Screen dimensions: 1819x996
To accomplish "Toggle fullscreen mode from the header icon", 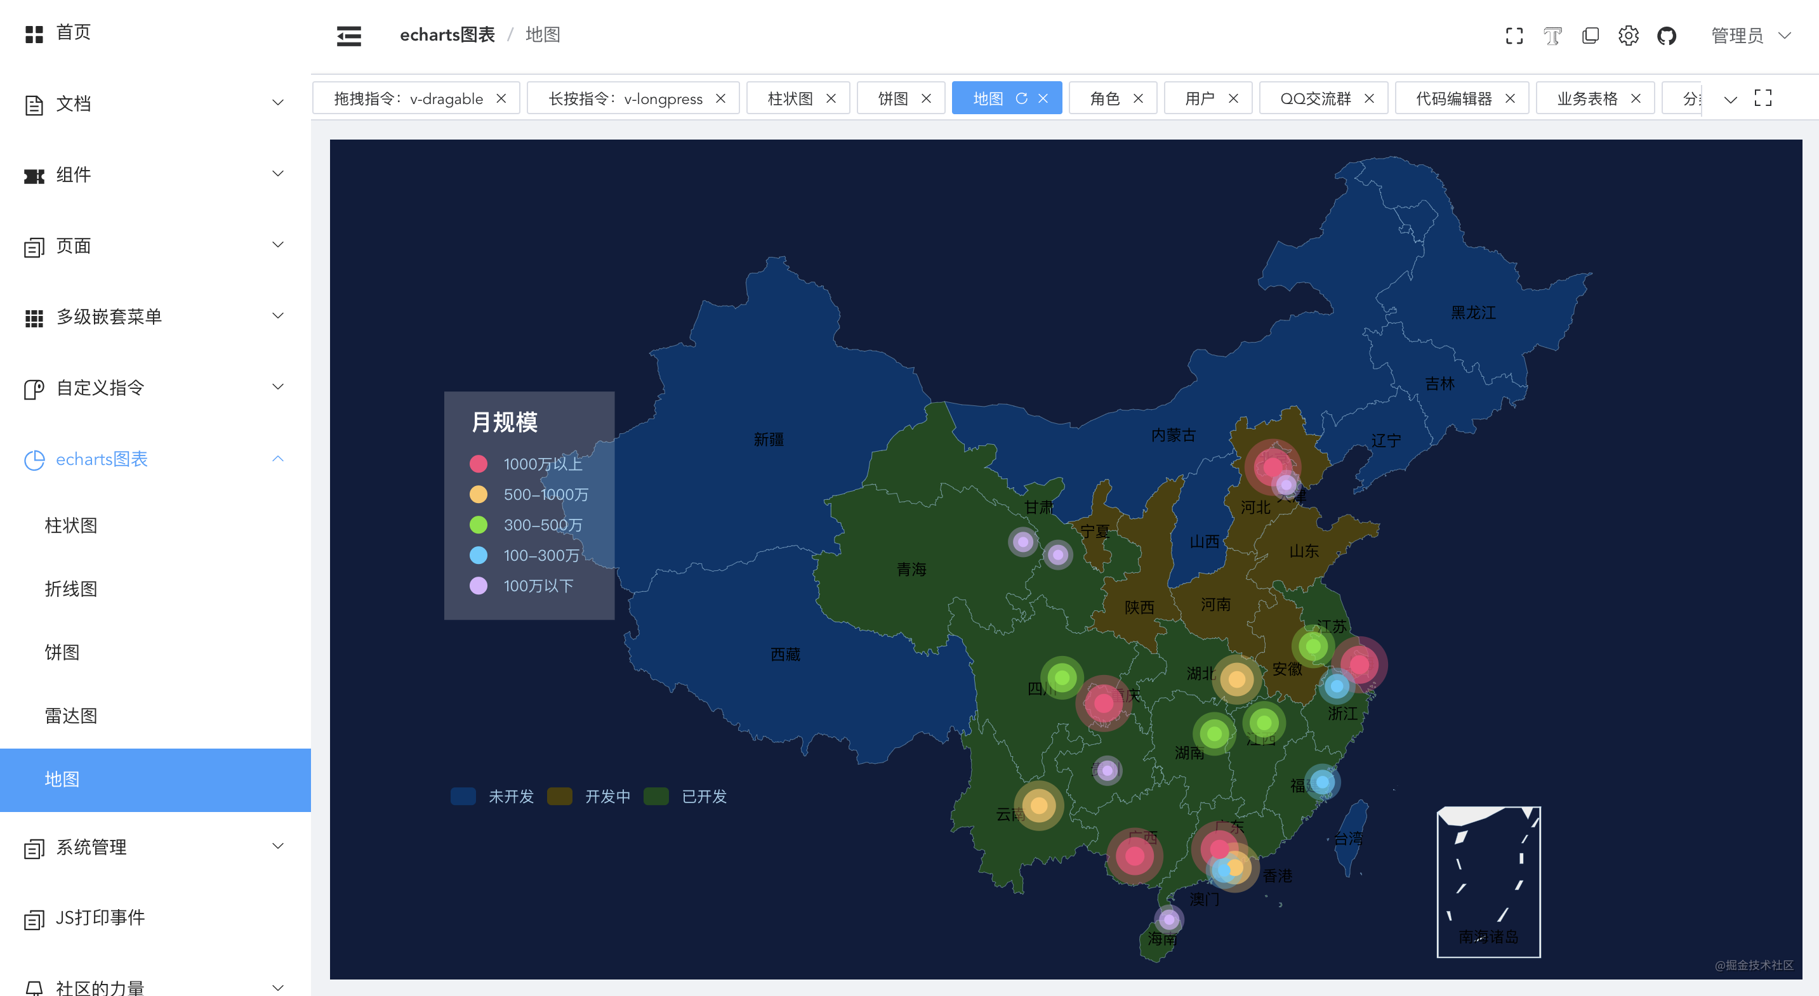I will 1514,36.
